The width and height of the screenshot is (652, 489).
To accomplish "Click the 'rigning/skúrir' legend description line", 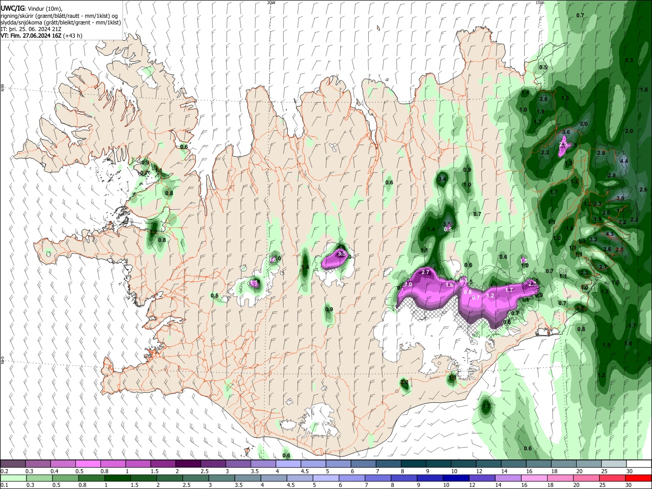I will [59, 16].
